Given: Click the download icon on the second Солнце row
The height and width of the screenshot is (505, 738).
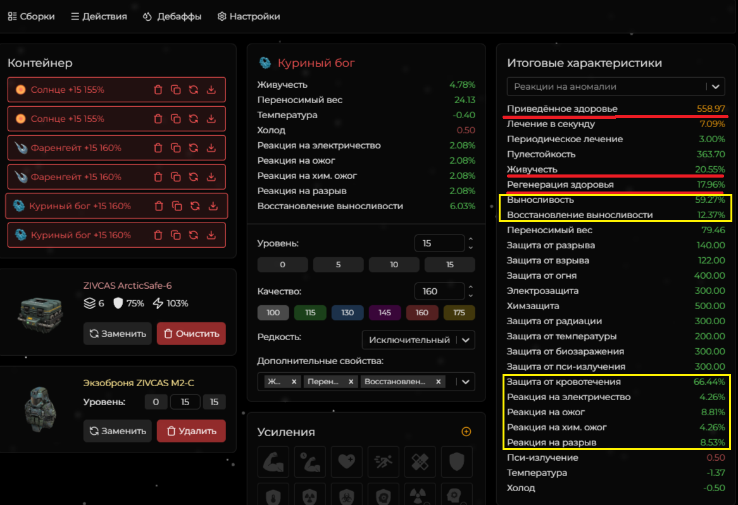Looking at the screenshot, I should tap(211, 119).
